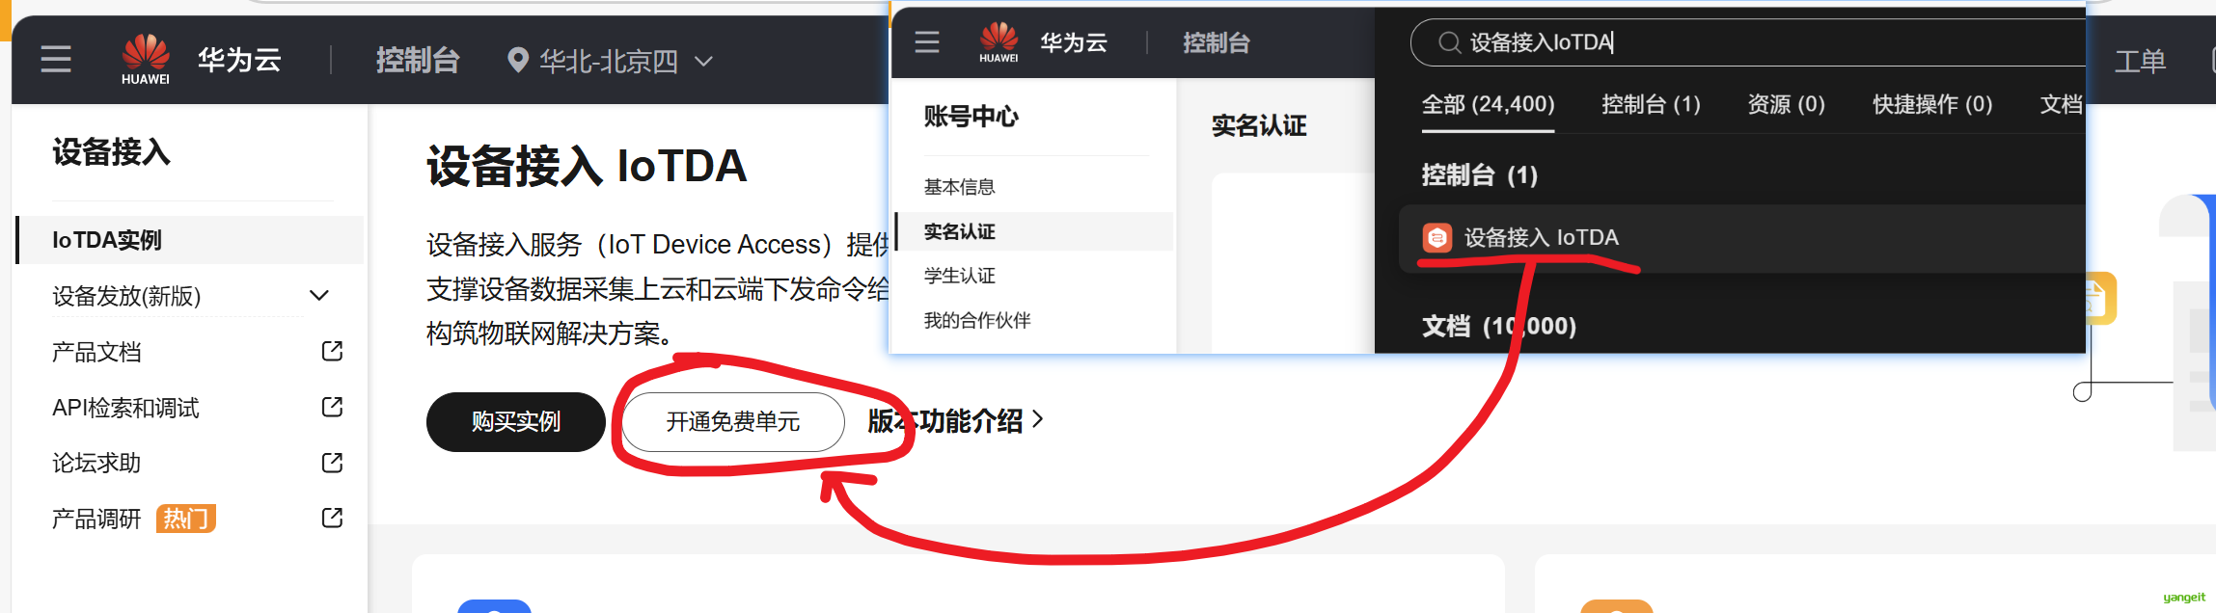The height and width of the screenshot is (613, 2216).
Task: Click 工单 in the top right header
Action: [x=2140, y=61]
